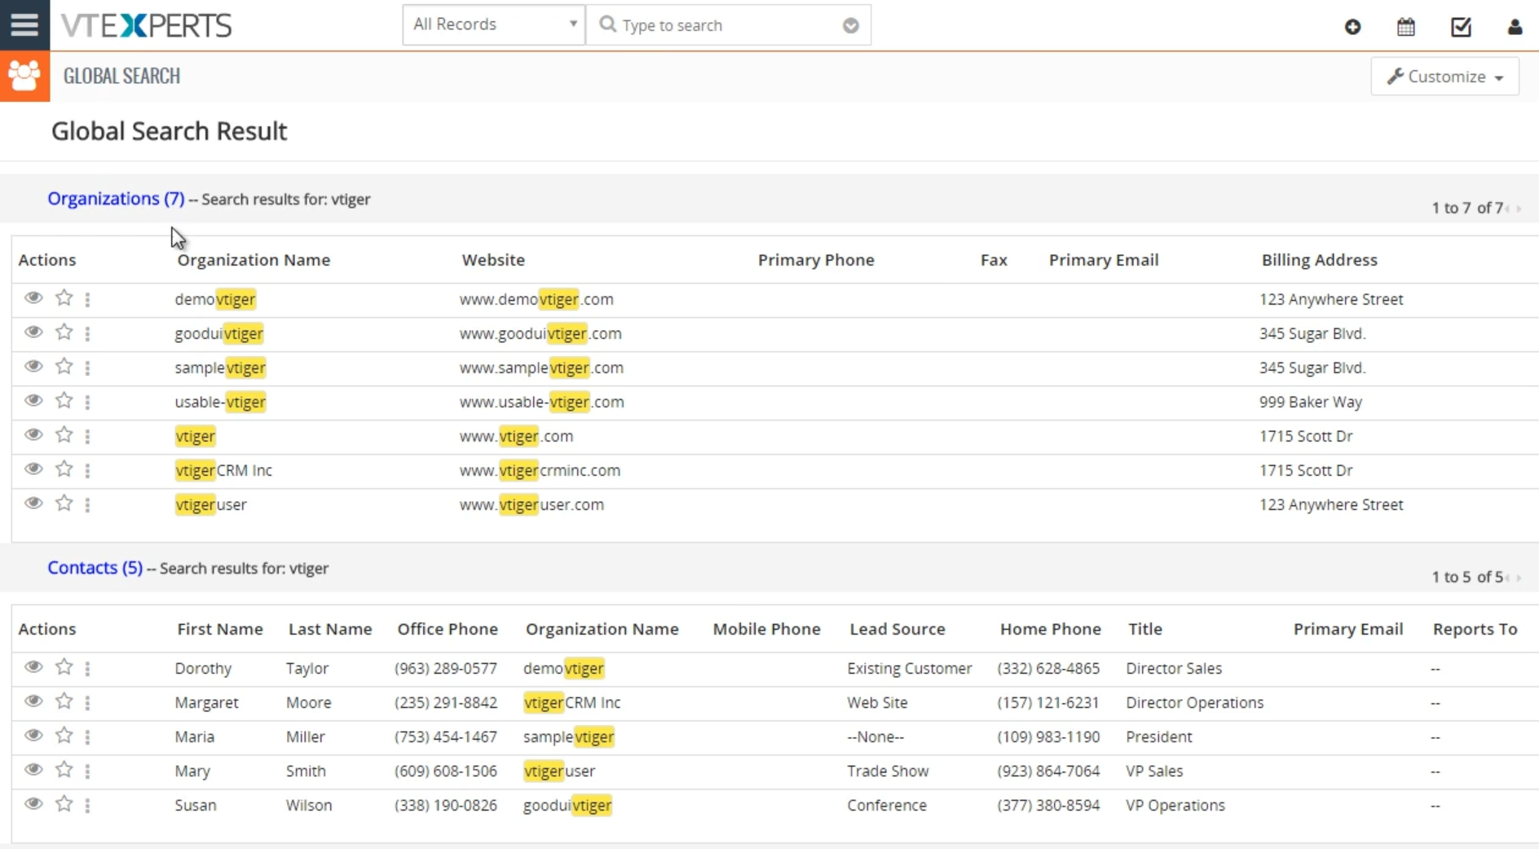The width and height of the screenshot is (1539, 849).
Task: Preview the usable-vtiger organization with eye icon
Action: pyautogui.click(x=33, y=401)
